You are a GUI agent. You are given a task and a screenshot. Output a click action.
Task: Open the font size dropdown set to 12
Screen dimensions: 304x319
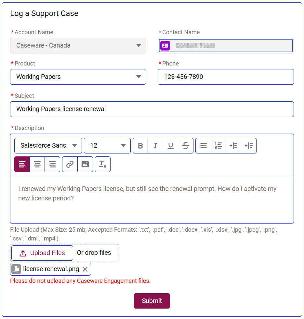(107, 146)
